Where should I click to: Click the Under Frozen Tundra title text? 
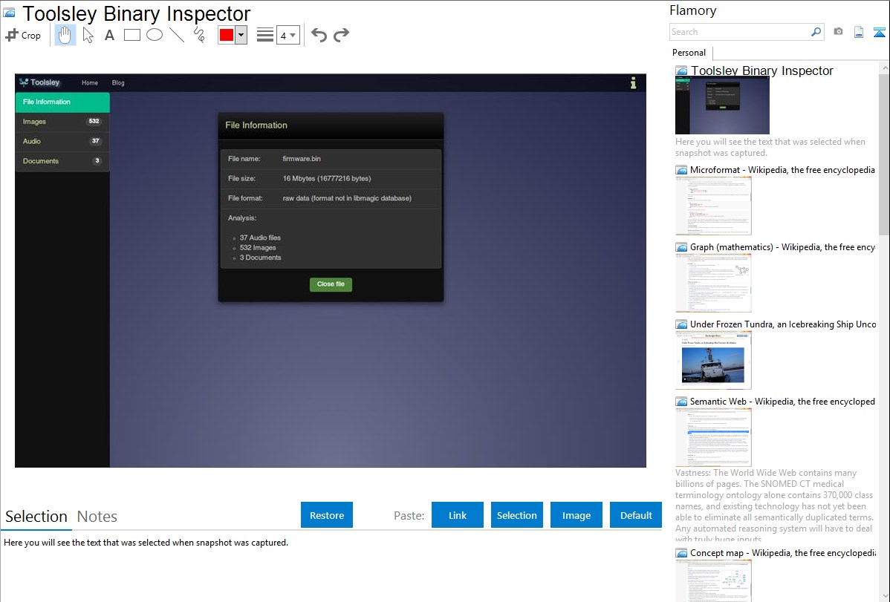pyautogui.click(x=783, y=324)
